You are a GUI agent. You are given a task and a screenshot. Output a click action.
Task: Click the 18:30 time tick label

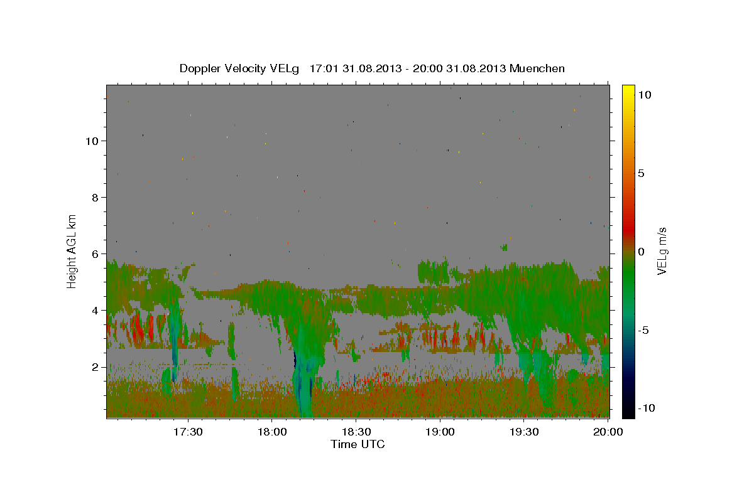tap(356, 432)
